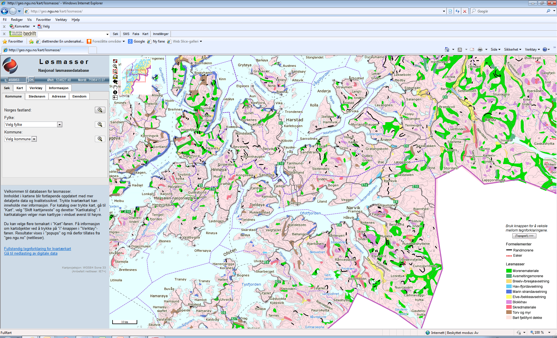This screenshot has width=557, height=338.
Task: Click the Morenemateriale green legend swatch
Action: click(509, 271)
